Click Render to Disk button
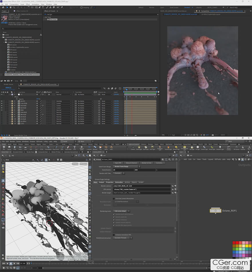 (x=146, y=163)
